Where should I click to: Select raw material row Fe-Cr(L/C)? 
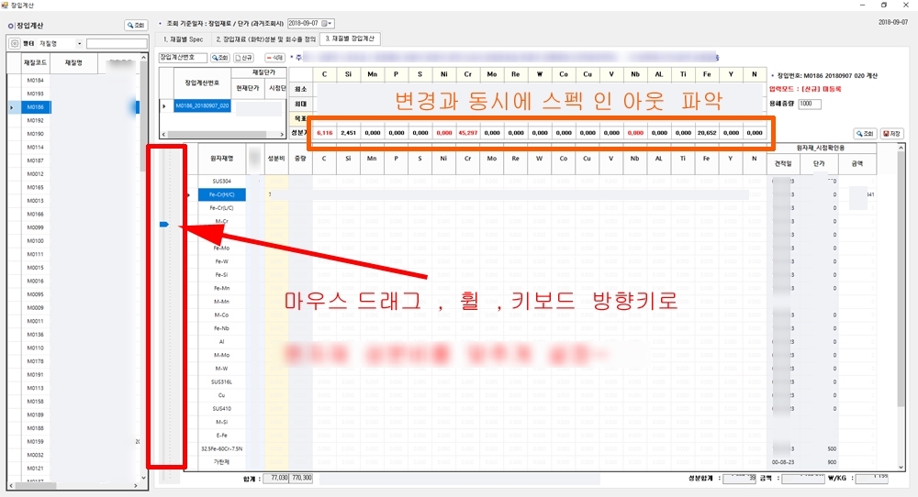(x=222, y=208)
